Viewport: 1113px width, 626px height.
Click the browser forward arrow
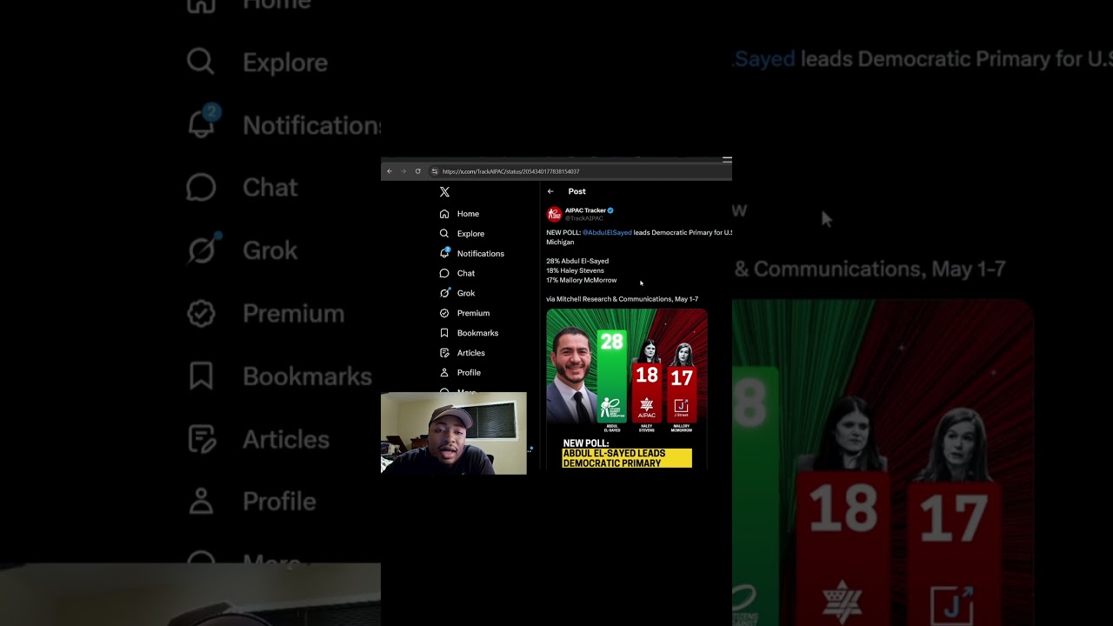click(x=403, y=171)
